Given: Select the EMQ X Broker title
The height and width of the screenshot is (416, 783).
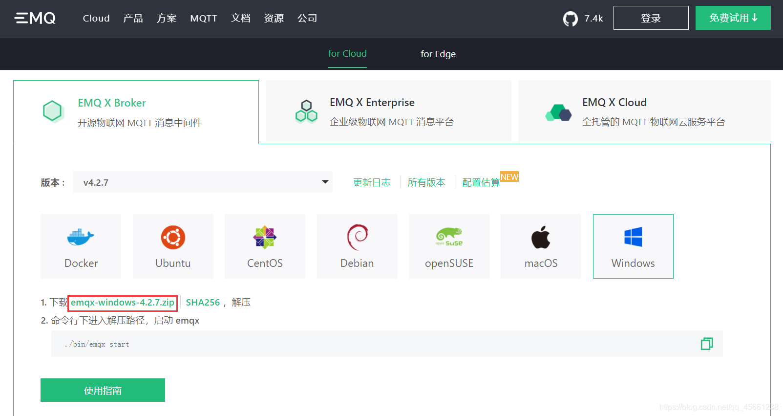Looking at the screenshot, I should click(112, 103).
